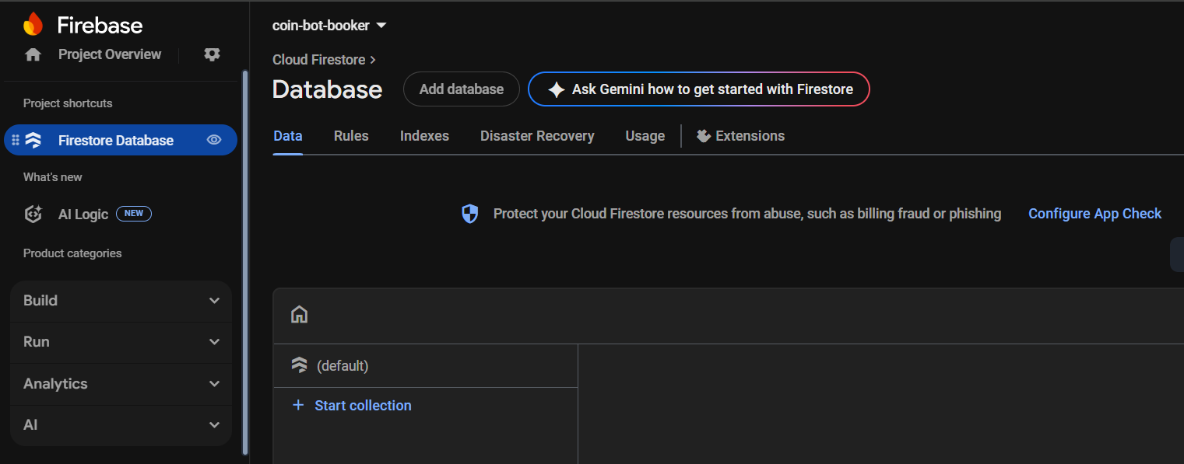Open the Usage tab
The image size is (1184, 464).
point(645,136)
